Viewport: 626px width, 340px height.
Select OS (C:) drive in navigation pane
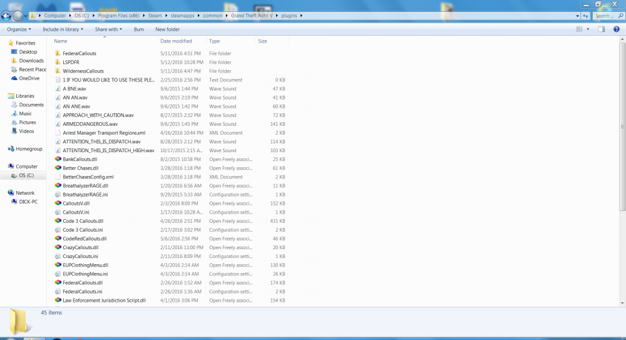pyautogui.click(x=26, y=175)
